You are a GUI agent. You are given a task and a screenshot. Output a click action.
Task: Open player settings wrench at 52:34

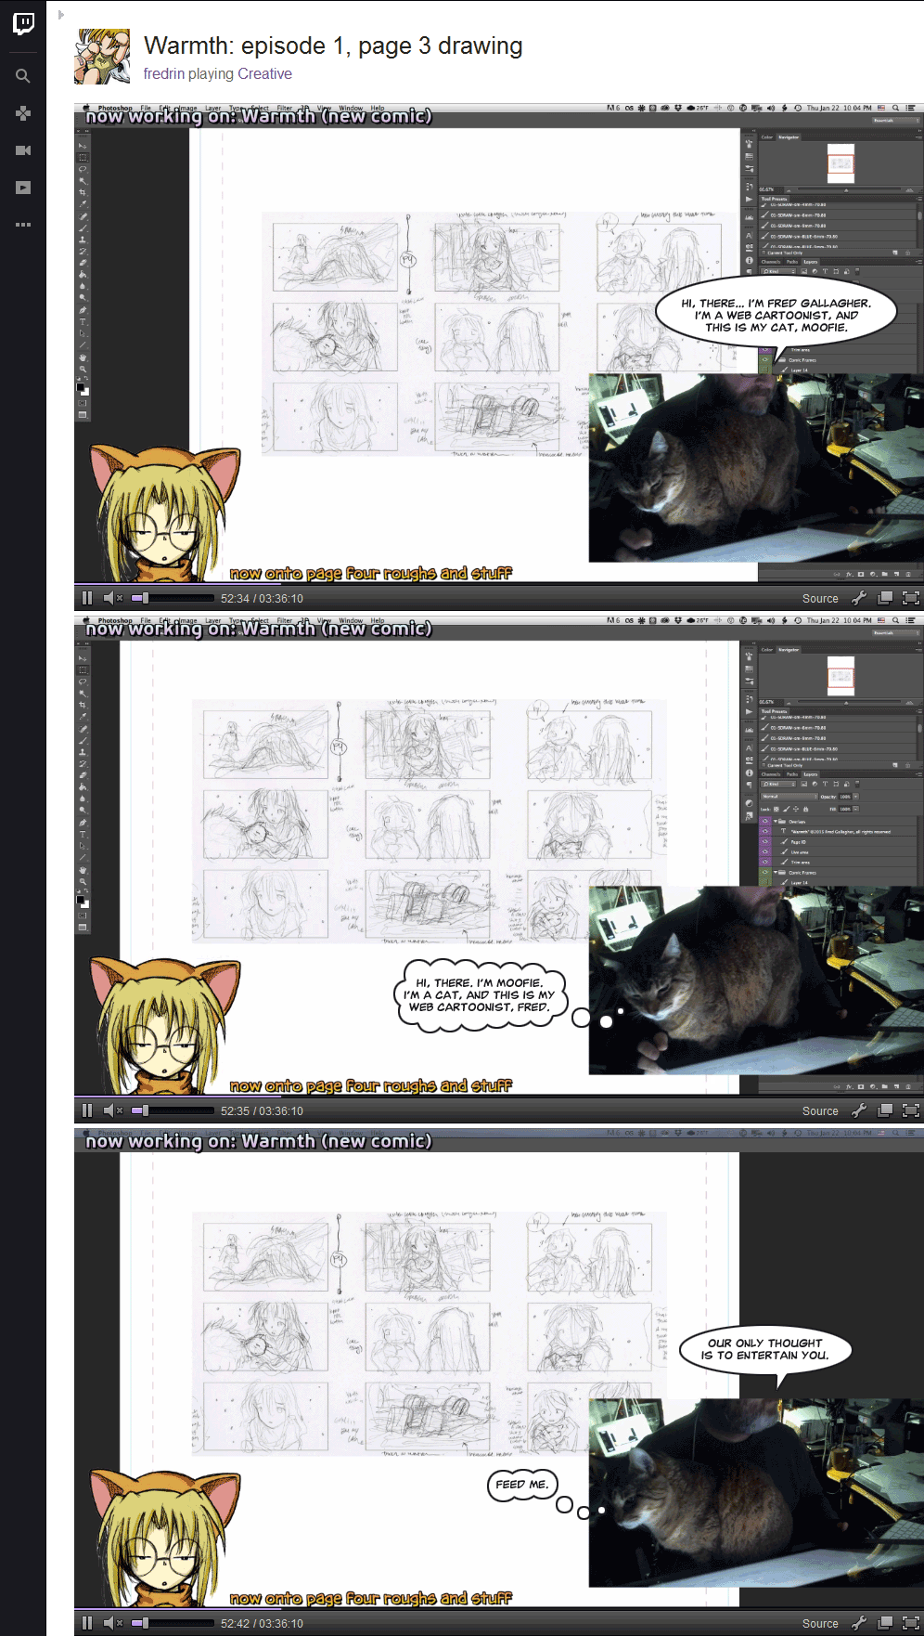859,598
